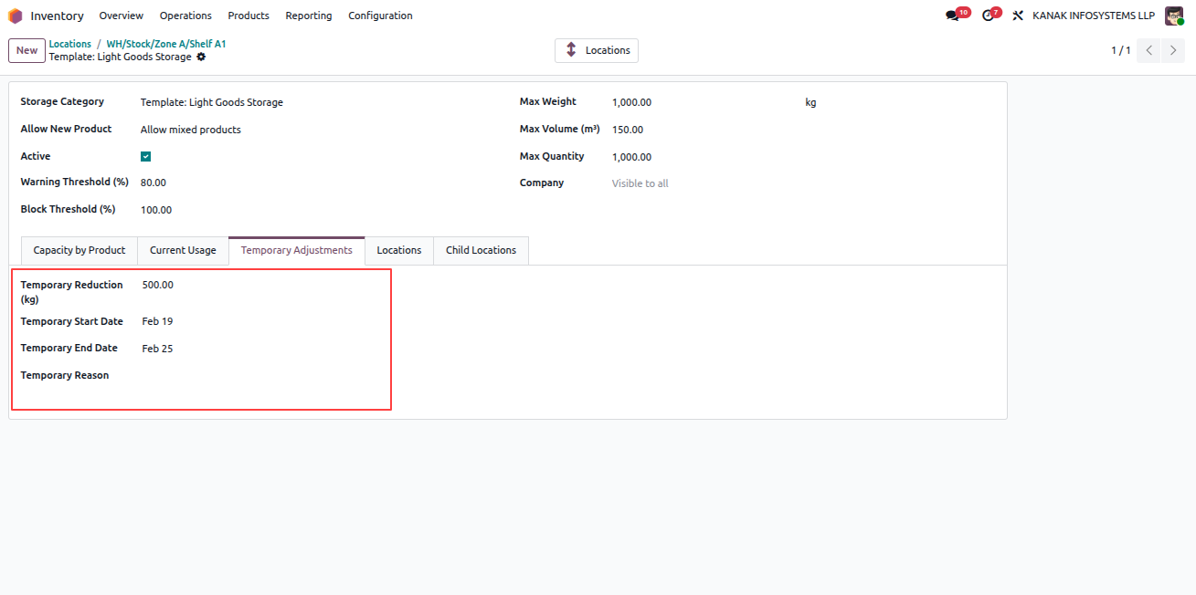Click the 1 / 1 pager counter
1196x595 pixels.
(1120, 50)
